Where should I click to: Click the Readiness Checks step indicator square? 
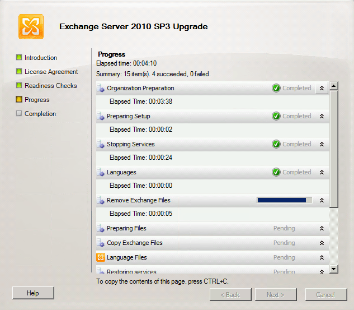(x=19, y=85)
